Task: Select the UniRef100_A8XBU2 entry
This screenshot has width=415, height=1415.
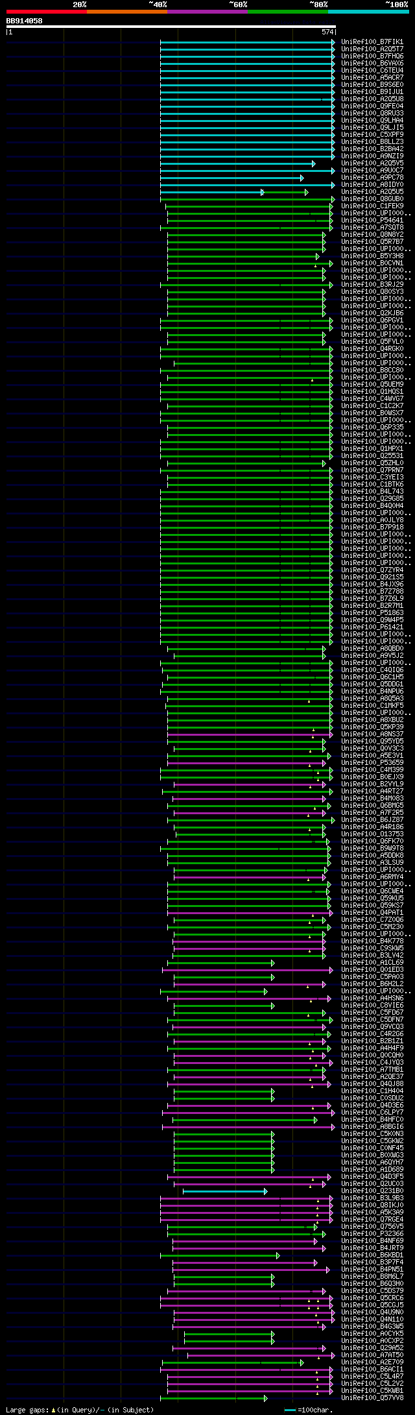Action: (x=372, y=720)
